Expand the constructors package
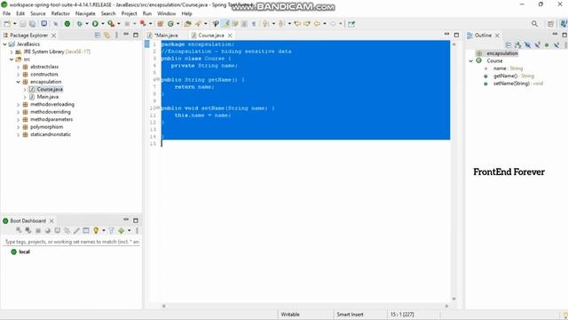 [x=18, y=75]
